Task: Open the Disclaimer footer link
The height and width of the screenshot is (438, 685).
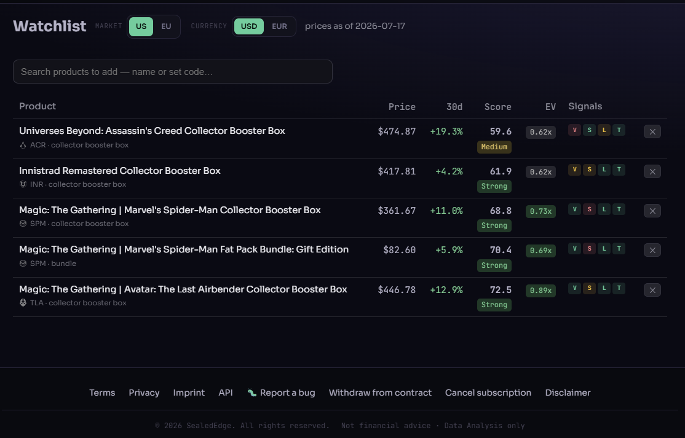Action: 568,393
